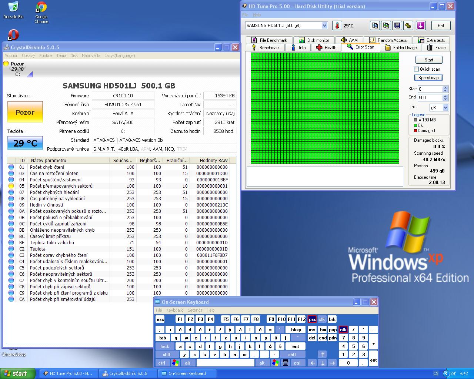The image size is (474, 379).
Task: Open Soubor menu in CrystalDiskInfo
Action: click(11, 56)
